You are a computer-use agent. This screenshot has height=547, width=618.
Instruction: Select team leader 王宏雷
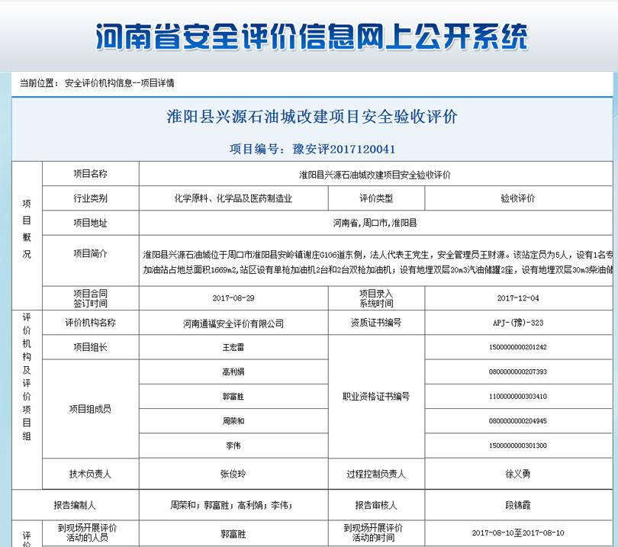(233, 347)
